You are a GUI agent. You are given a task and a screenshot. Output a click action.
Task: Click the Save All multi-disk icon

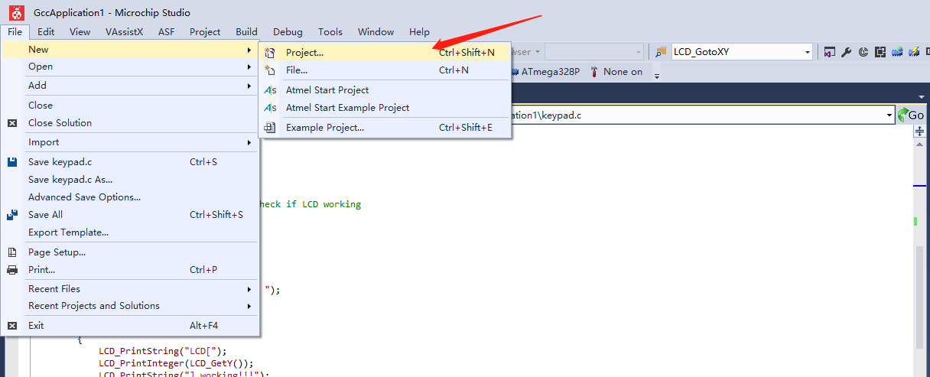pyautogui.click(x=12, y=215)
